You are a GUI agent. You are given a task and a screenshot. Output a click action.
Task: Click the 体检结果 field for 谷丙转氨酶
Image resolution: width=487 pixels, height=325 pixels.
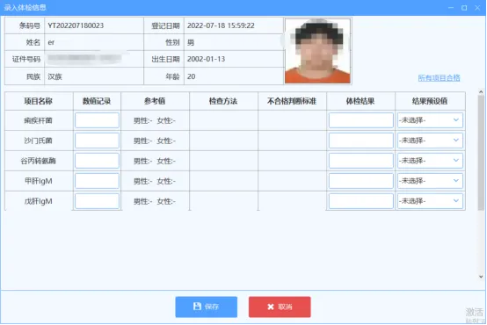tap(361, 161)
